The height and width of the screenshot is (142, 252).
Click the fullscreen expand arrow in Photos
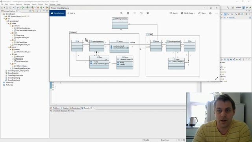click(x=217, y=78)
